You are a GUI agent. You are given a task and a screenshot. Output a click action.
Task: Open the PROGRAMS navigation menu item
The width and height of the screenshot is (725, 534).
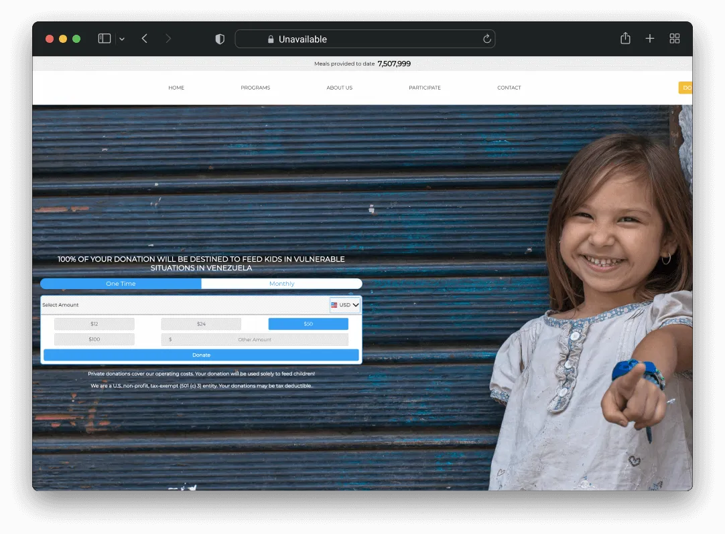pos(255,88)
